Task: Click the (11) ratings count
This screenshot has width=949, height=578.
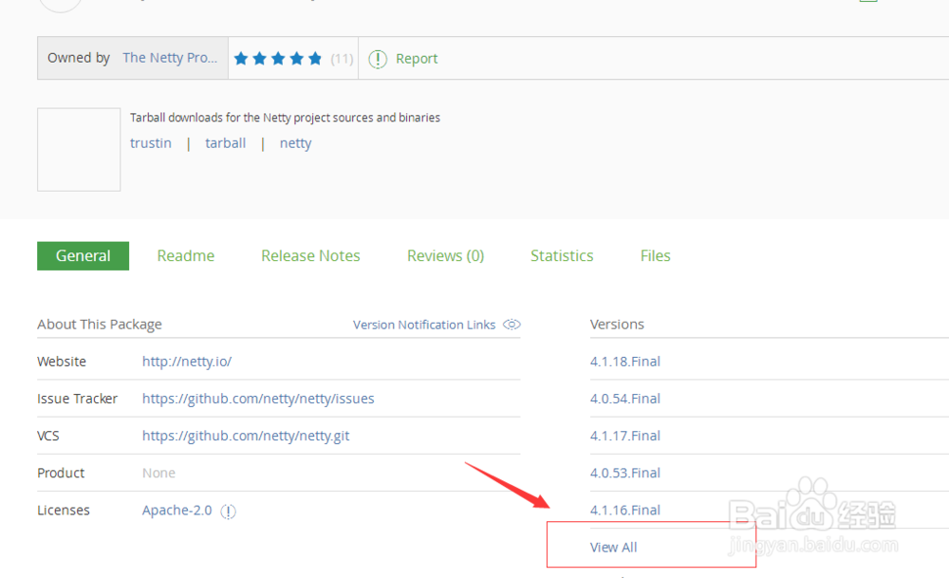Action: [x=342, y=59]
